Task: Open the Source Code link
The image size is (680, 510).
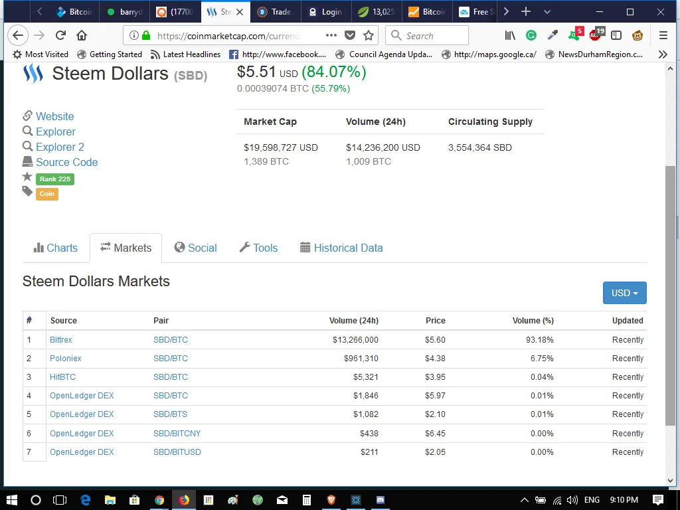Action: click(67, 162)
